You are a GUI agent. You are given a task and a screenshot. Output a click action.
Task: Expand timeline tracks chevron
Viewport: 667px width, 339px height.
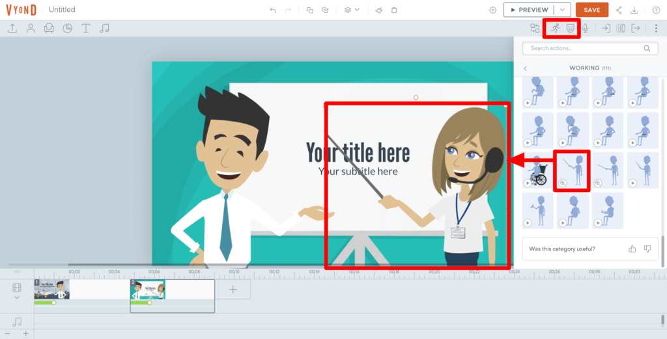16,298
